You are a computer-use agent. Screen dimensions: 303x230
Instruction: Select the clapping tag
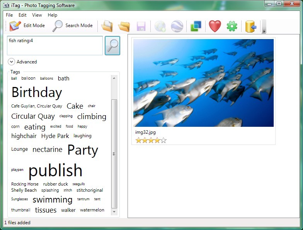66,116
